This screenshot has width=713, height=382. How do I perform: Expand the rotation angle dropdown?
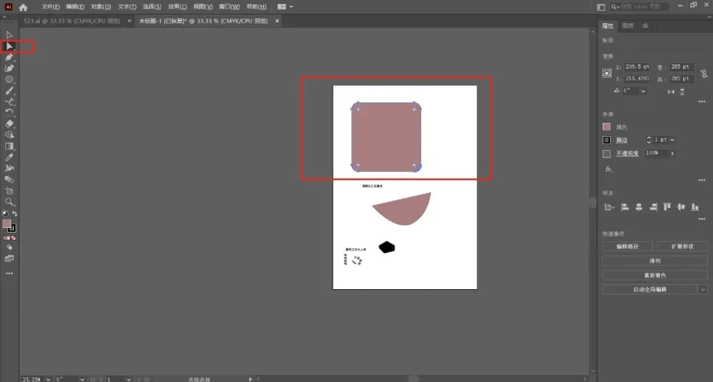click(x=643, y=91)
